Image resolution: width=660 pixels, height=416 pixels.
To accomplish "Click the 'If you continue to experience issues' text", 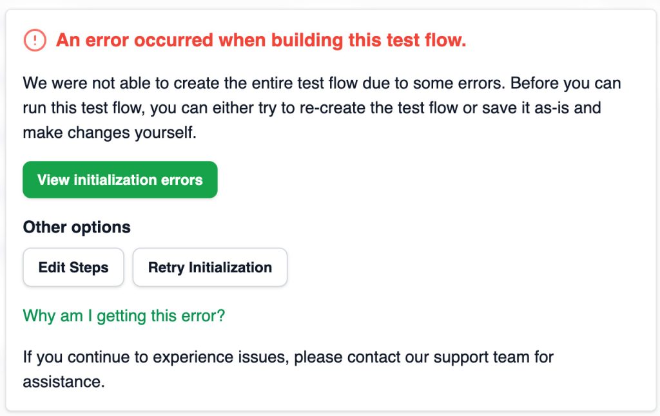I will point(288,369).
